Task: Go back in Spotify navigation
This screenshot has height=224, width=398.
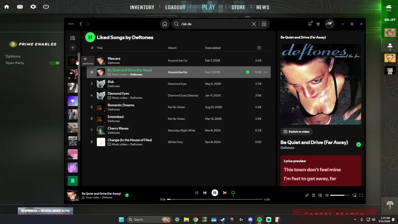Action: pyautogui.click(x=81, y=24)
